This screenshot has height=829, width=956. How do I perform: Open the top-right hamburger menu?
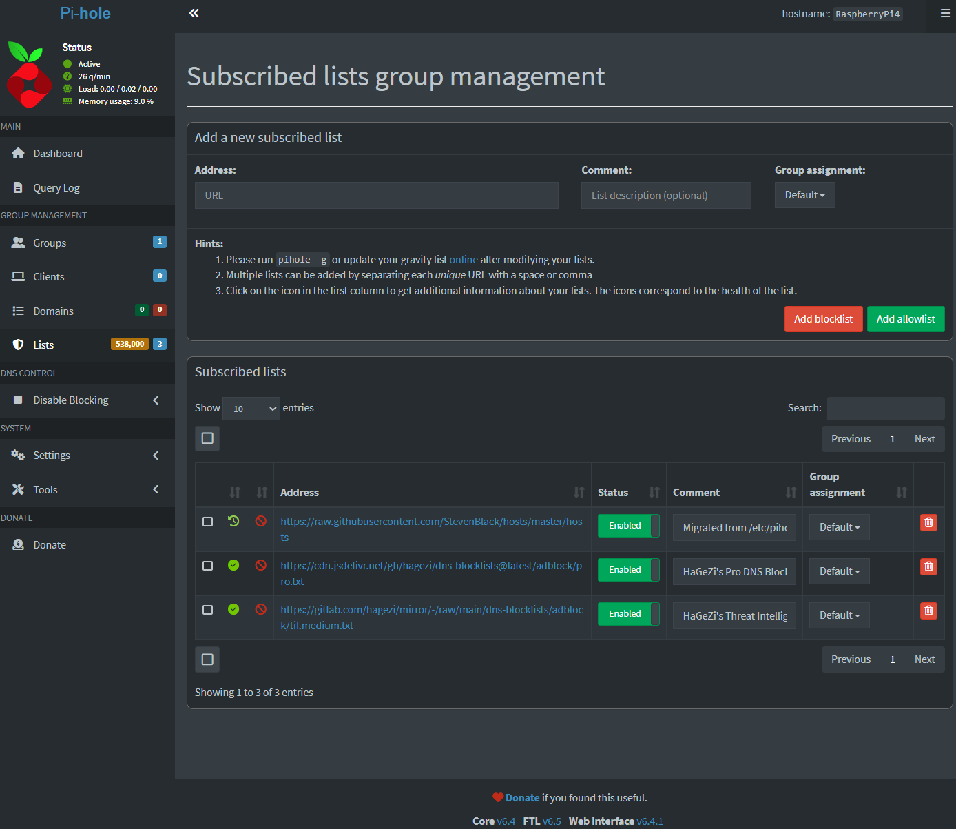tap(945, 13)
